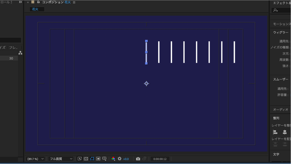Click frame rate value 30

[x=11, y=58]
